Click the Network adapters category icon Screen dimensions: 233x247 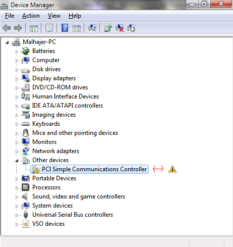[x=26, y=151]
